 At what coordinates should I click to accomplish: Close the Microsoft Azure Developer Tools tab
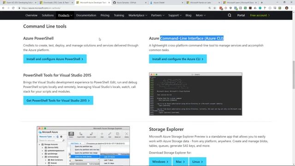(x=109, y=3)
